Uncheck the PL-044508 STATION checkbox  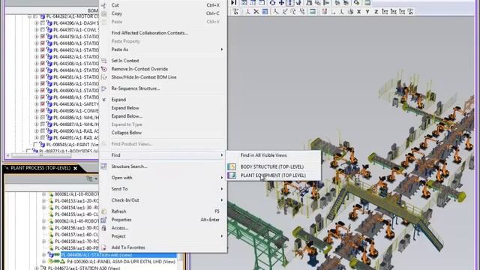pyautogui.click(x=43, y=64)
